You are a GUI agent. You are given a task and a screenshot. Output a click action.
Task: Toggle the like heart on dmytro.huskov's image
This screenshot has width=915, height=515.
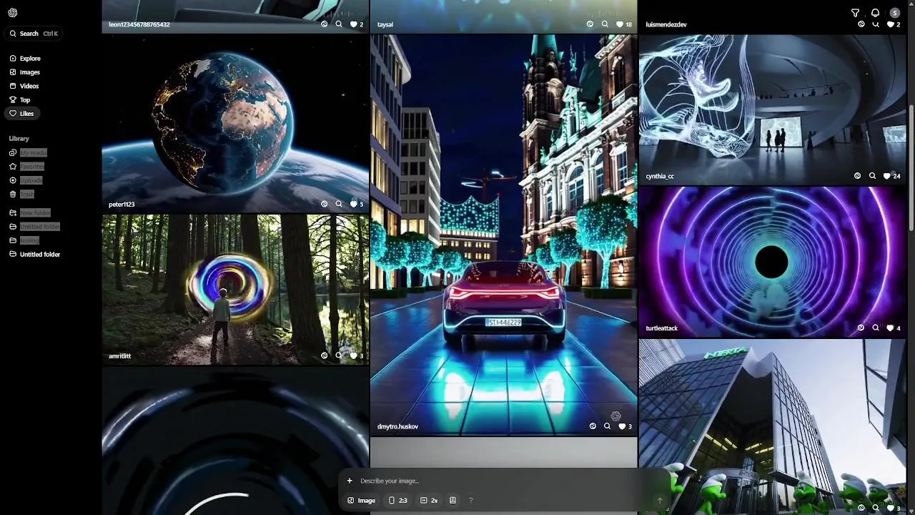[x=622, y=426]
